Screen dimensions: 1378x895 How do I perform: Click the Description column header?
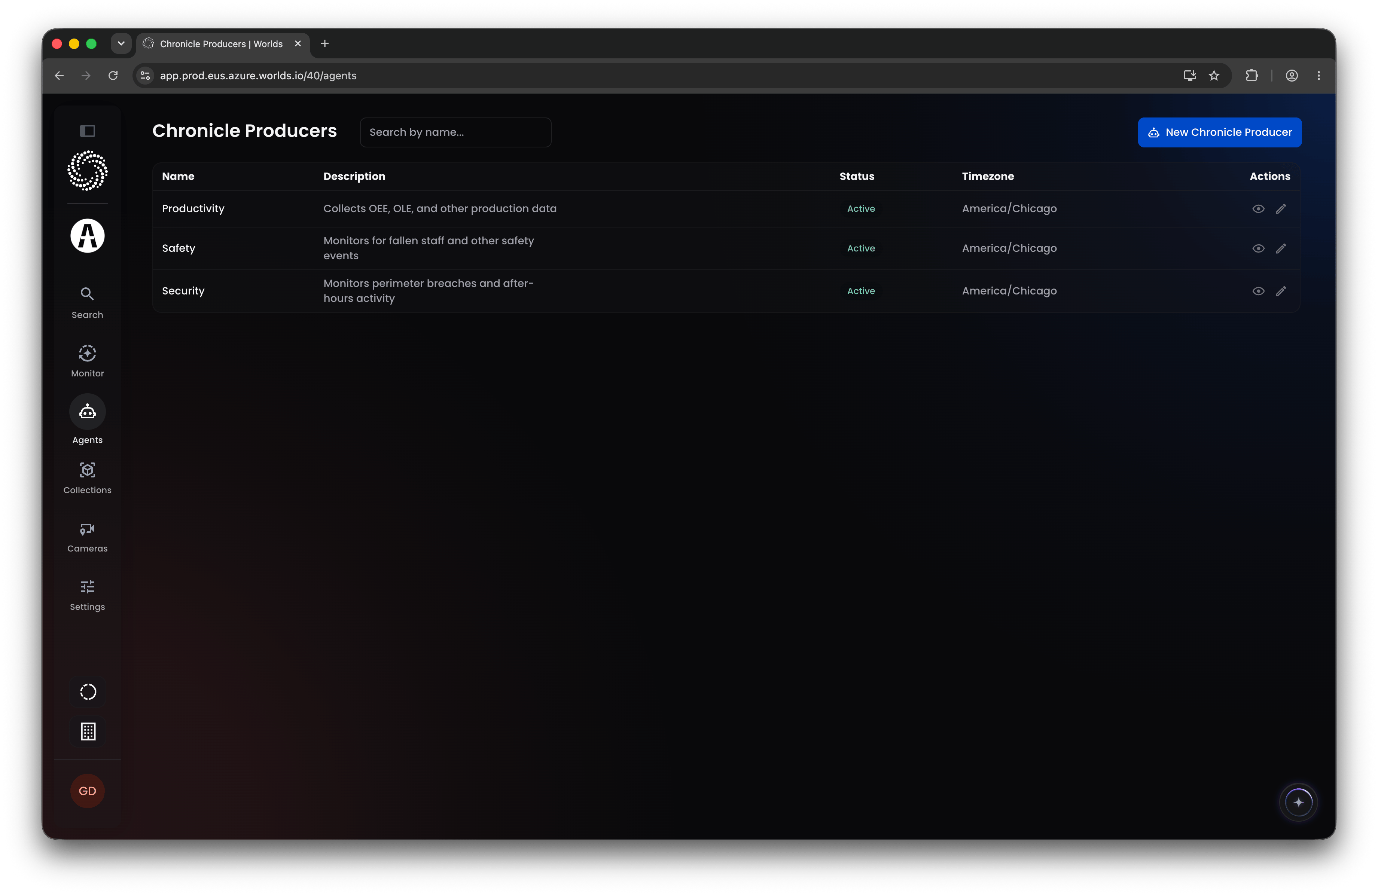[354, 177]
